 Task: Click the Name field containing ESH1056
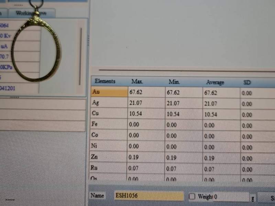click(149, 196)
